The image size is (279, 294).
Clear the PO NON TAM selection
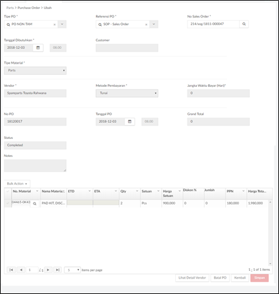[55, 24]
